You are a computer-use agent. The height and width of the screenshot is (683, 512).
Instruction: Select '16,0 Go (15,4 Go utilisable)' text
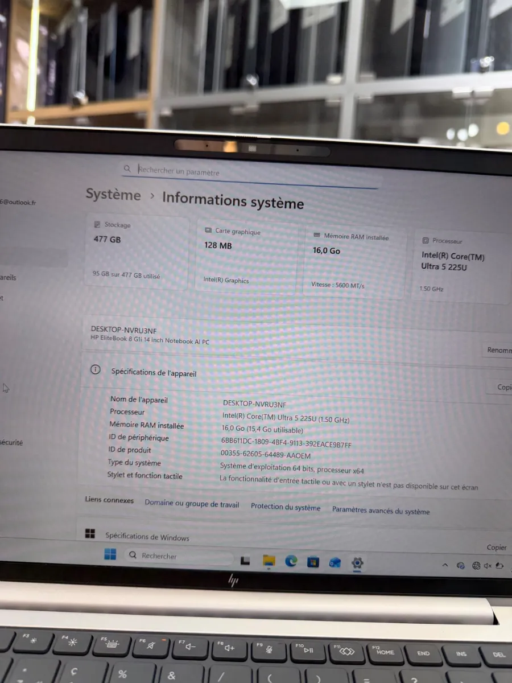pyautogui.click(x=262, y=430)
